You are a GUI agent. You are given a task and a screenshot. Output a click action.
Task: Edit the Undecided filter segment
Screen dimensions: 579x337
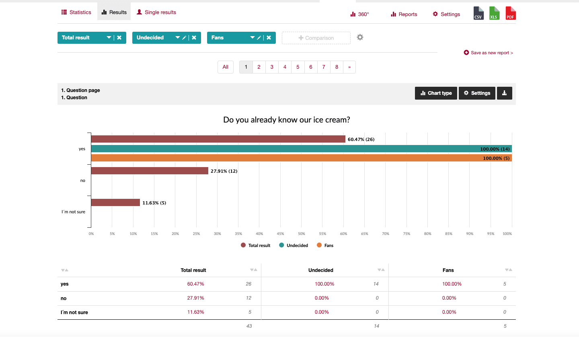pyautogui.click(x=184, y=37)
